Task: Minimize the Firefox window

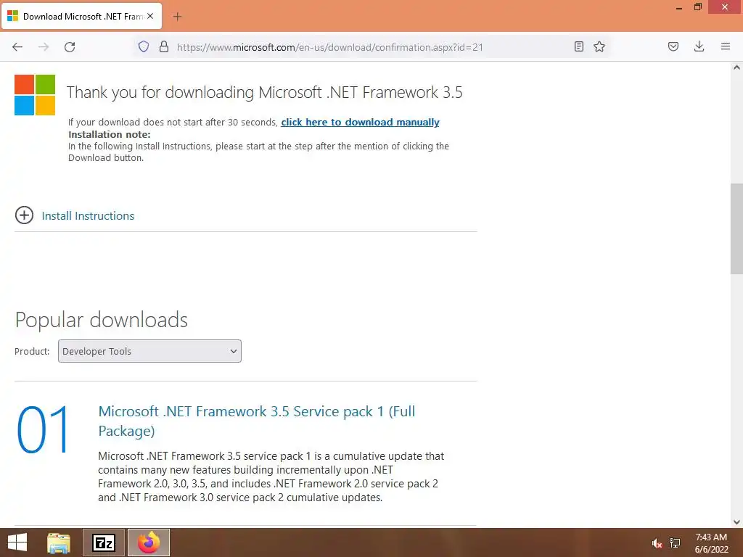Action: [x=679, y=7]
